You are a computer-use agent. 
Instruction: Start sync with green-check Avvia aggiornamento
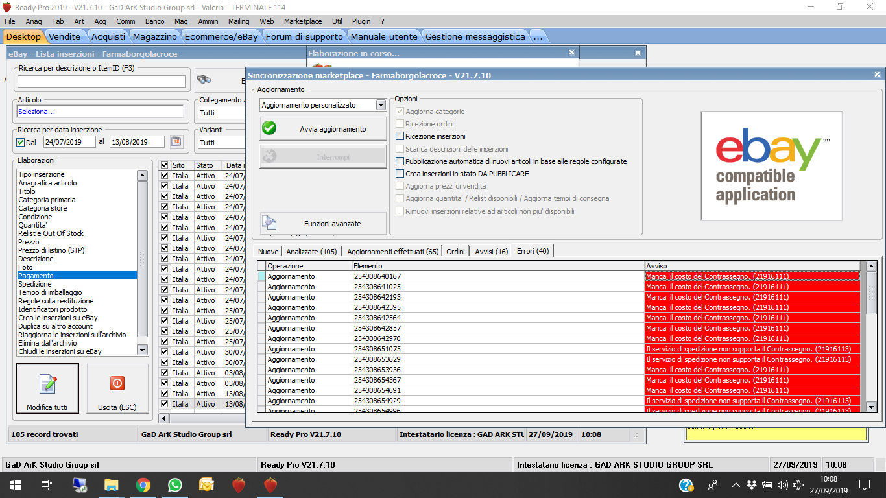tap(323, 129)
